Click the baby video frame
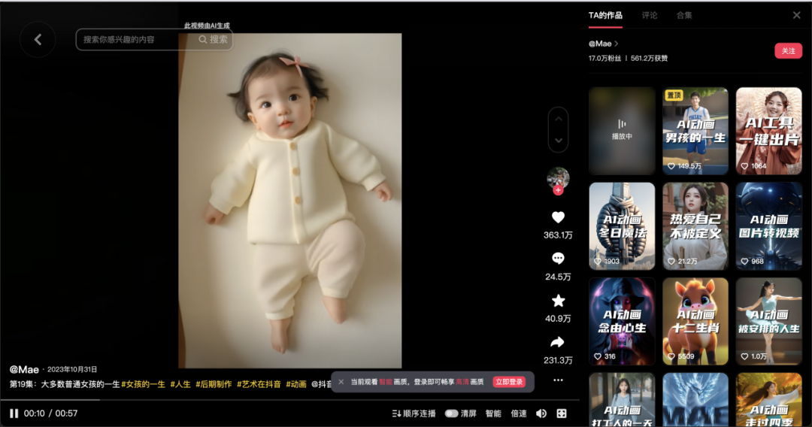812x427 pixels. 290,201
